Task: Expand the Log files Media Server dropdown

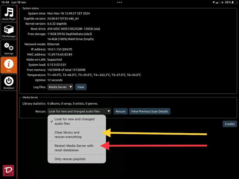Action: coord(60,87)
